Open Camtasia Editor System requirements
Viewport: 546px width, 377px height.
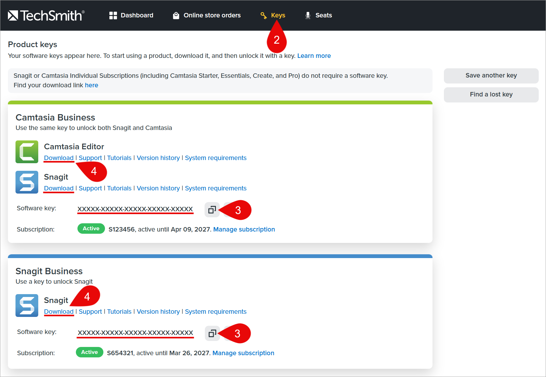216,158
